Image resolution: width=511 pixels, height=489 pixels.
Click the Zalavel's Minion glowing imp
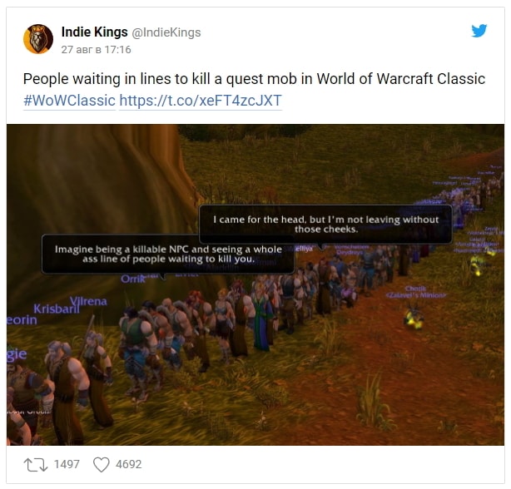414,317
